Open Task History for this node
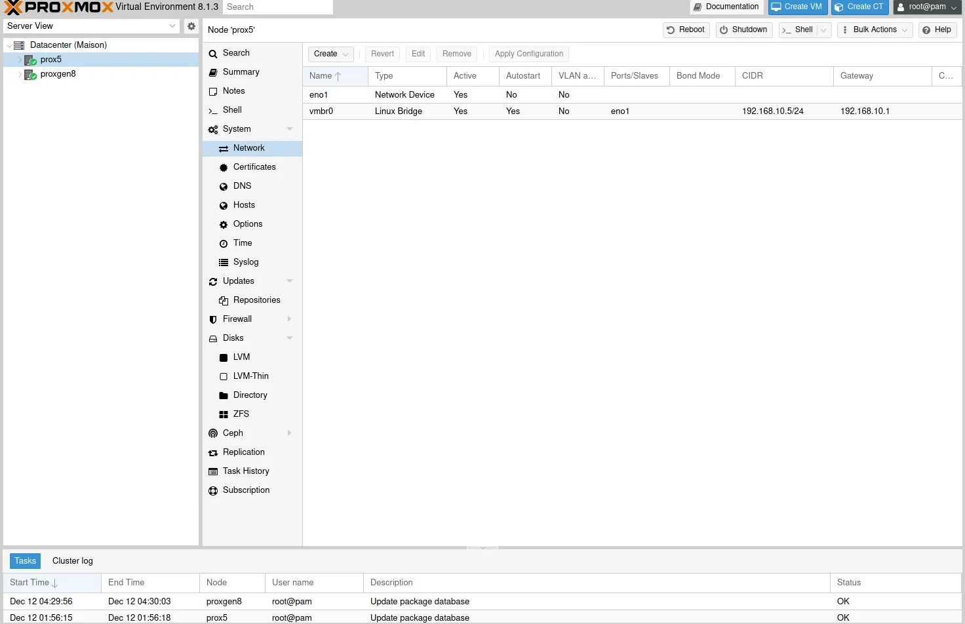 pyautogui.click(x=212, y=471)
